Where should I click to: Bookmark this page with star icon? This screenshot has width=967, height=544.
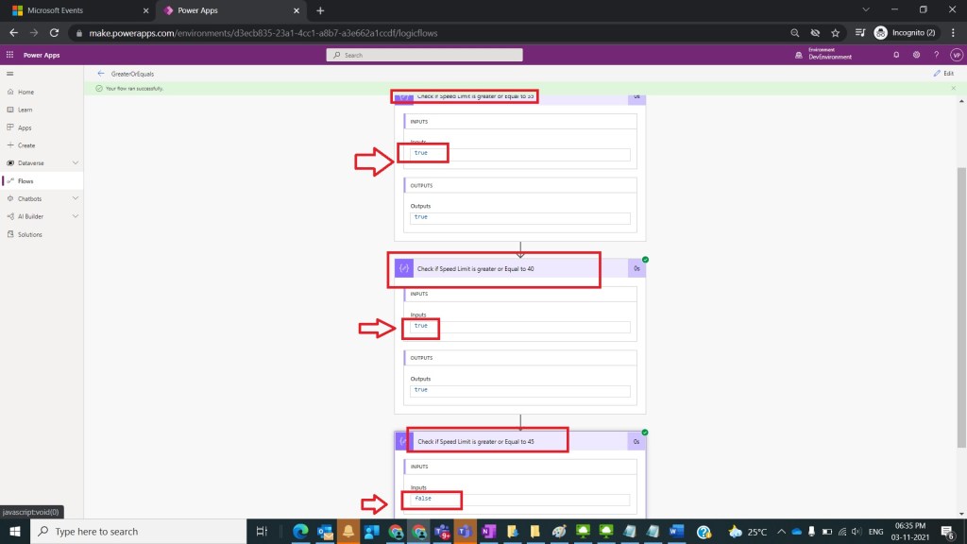836,32
